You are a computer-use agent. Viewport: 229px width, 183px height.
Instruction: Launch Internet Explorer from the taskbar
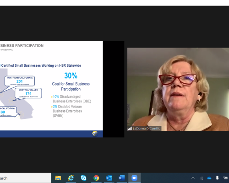71,178
